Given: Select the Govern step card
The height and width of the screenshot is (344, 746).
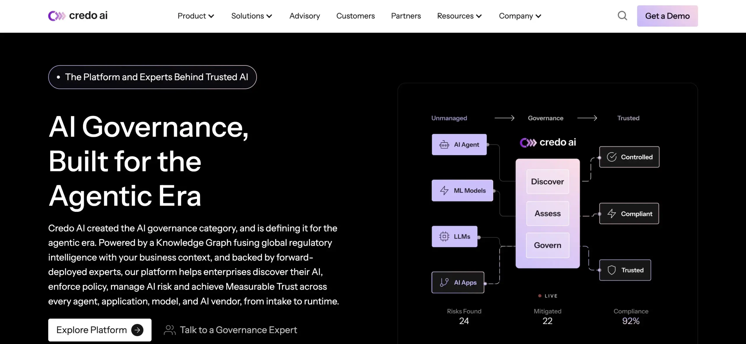Looking at the screenshot, I should pos(548,245).
